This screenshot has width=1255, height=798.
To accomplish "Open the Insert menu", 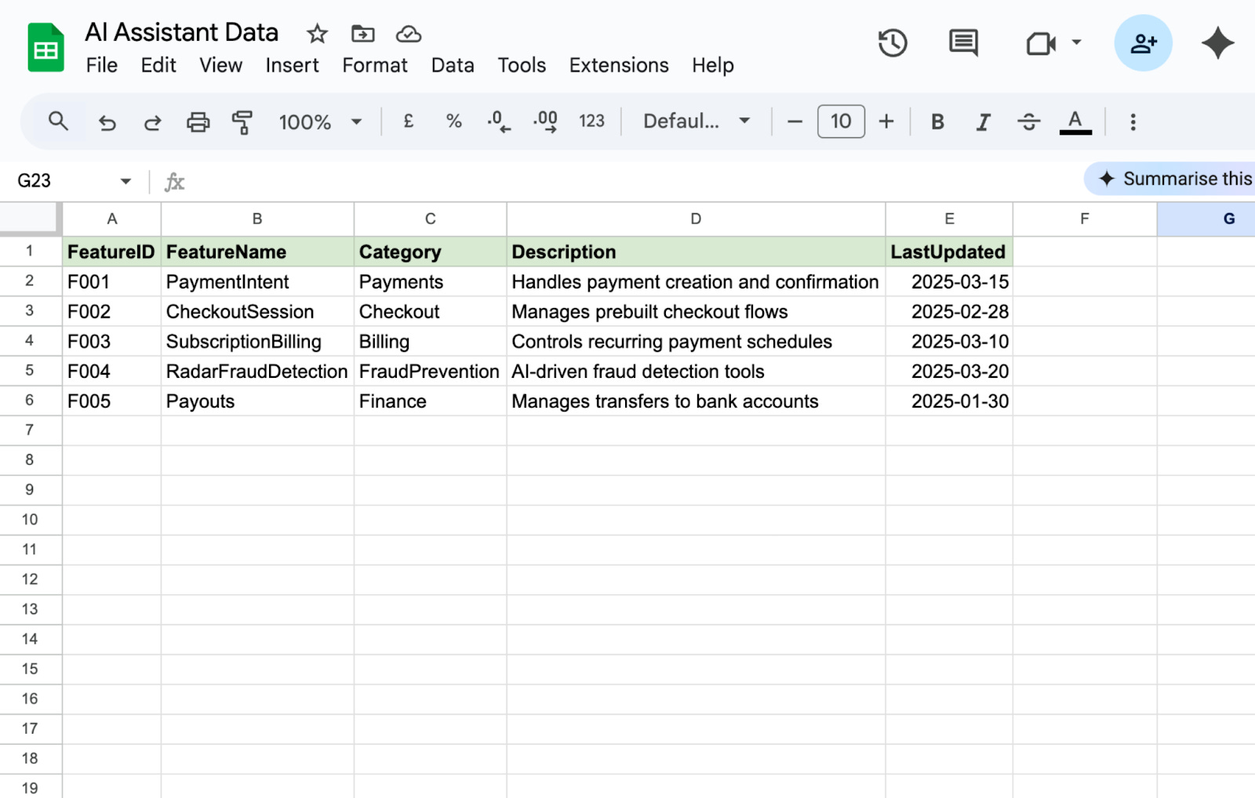I will click(292, 65).
